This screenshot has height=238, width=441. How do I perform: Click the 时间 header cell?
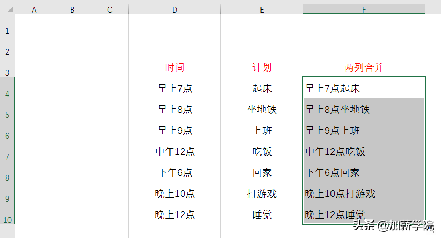(x=175, y=67)
